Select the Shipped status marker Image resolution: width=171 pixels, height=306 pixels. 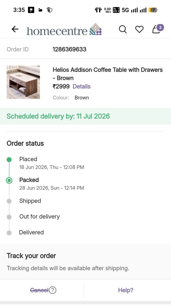click(9, 201)
